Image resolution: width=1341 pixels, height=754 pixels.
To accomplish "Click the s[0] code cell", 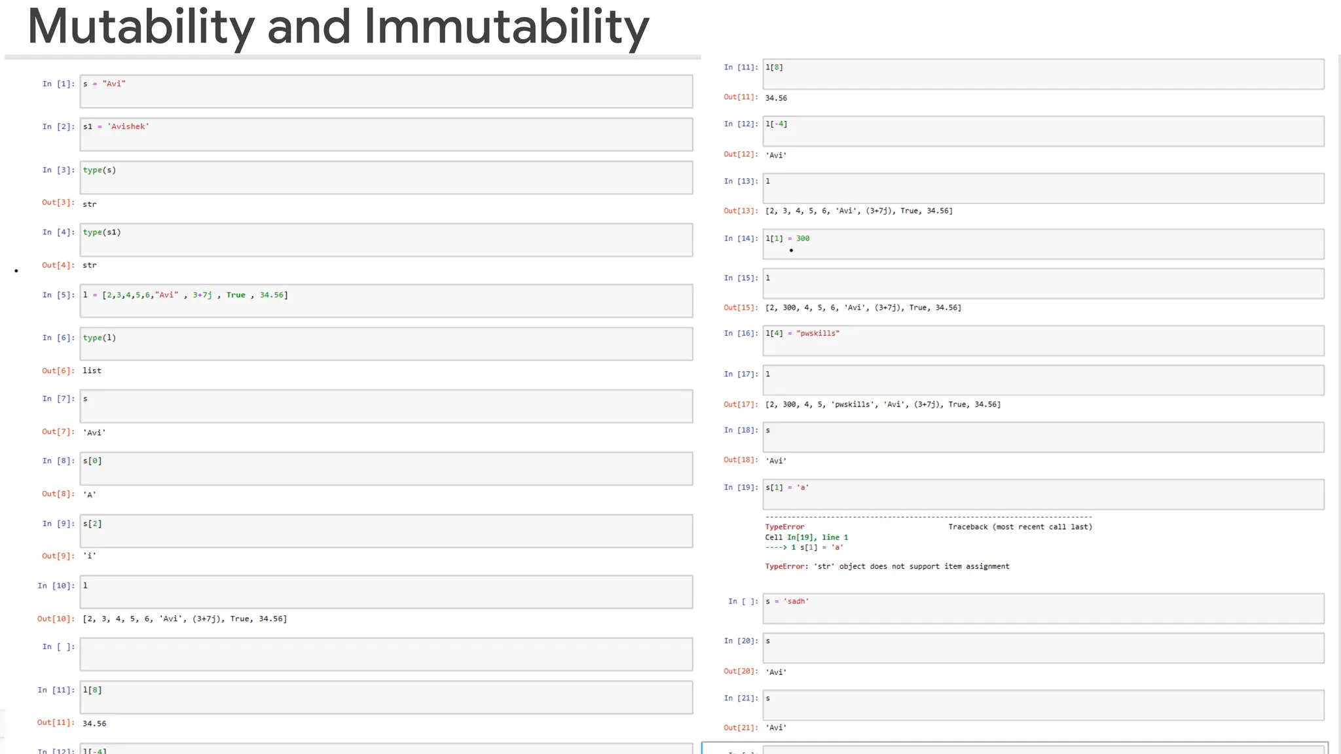I will [x=386, y=469].
